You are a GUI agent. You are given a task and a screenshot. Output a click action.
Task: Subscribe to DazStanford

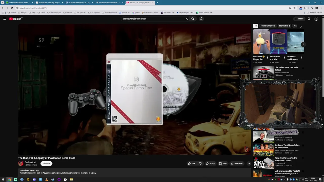pos(46,163)
